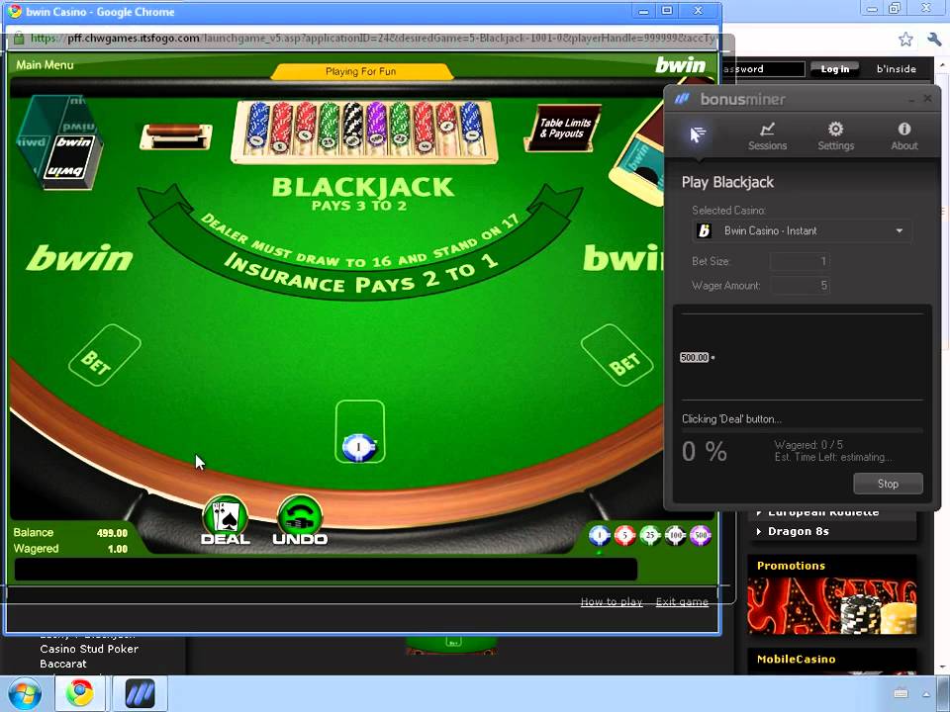Select the black 100 chip
The width and height of the screenshot is (950, 712).
(675, 535)
